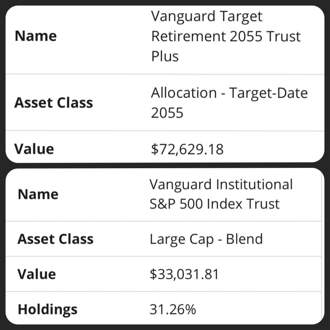The height and width of the screenshot is (330, 330).
Task: Click the Large Cap - Blend asset class
Action: (x=206, y=239)
